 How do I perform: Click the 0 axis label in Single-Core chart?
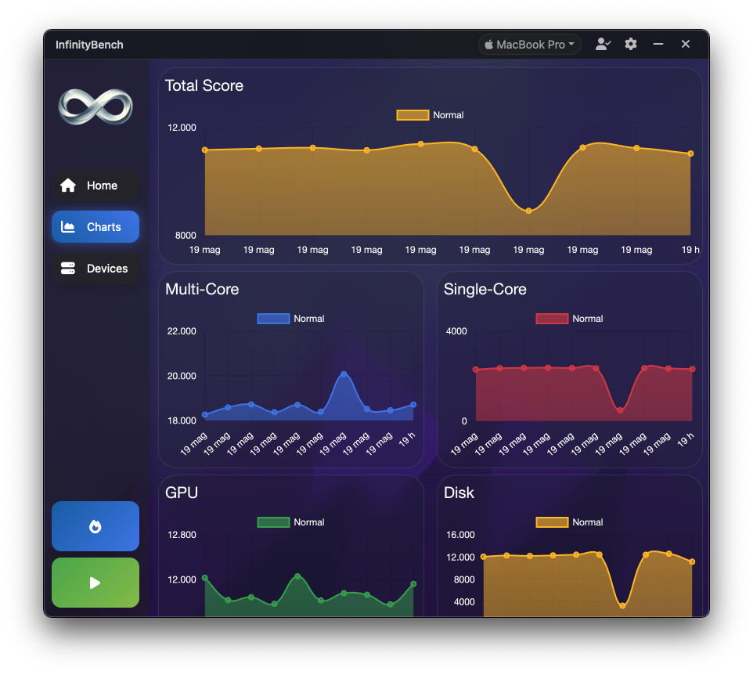click(x=464, y=421)
